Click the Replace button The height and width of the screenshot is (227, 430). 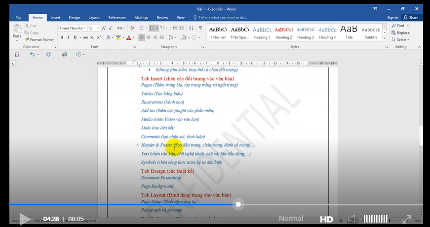tap(401, 32)
